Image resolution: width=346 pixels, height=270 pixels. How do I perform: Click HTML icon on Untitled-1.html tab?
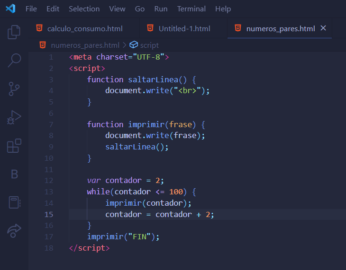click(150, 28)
